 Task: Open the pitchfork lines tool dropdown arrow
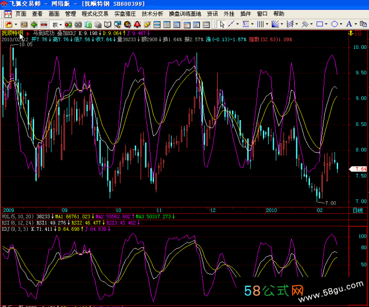pyautogui.click(x=312, y=24)
